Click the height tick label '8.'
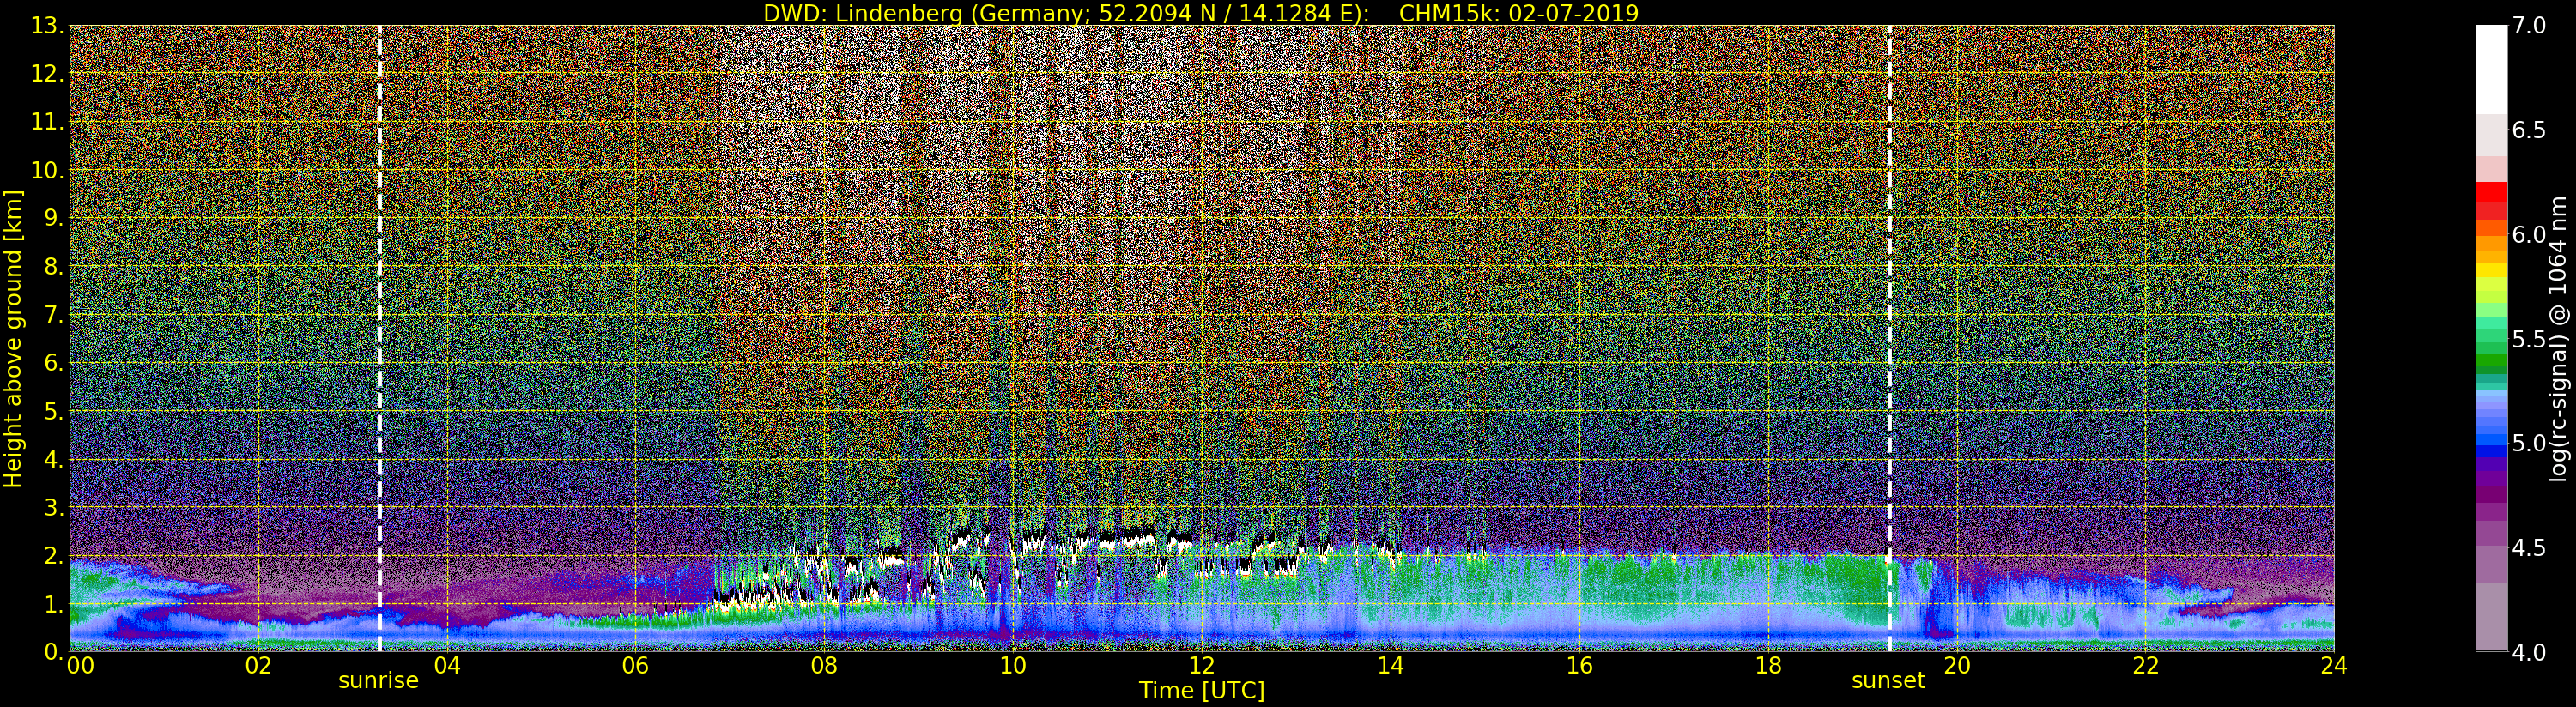This screenshot has width=2576, height=707. 54,267
